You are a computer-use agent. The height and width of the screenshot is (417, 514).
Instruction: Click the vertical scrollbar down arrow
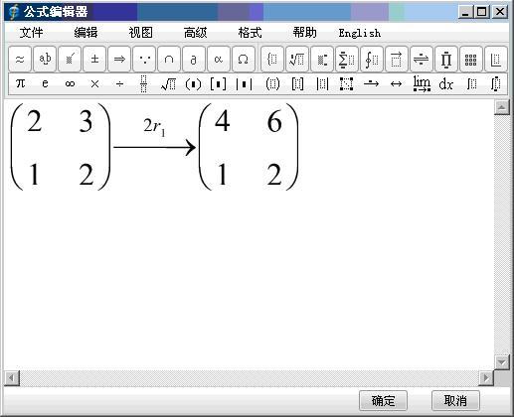tap(502, 362)
